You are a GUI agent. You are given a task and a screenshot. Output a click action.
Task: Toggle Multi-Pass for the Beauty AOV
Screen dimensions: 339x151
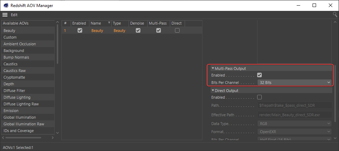pos(158,31)
